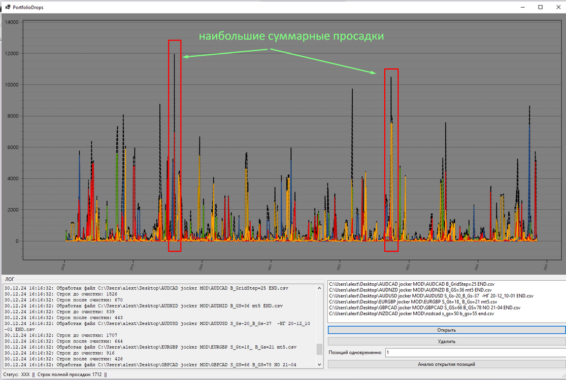This screenshot has height=380, width=566.
Task: Select the AUDCAD B_GridStep=25 END.csv list entry
Action: point(412,284)
